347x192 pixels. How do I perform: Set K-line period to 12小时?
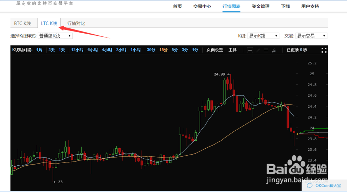77,50
